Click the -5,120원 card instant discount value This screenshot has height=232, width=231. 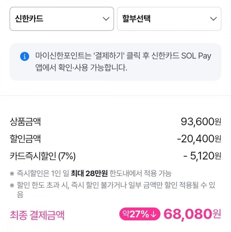pyautogui.click(x=202, y=156)
